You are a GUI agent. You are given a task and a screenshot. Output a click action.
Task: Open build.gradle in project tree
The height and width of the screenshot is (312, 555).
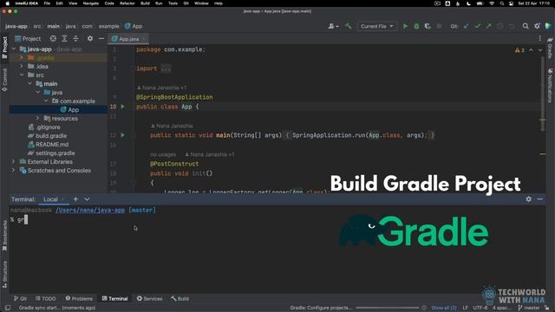[51, 136]
